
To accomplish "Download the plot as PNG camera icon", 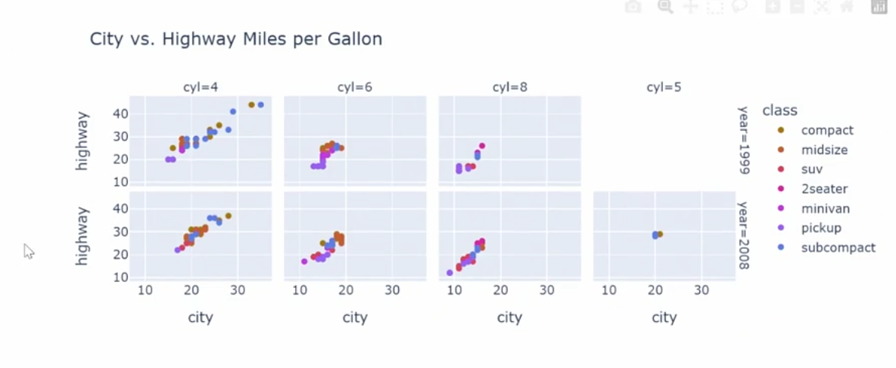I will pos(633,8).
